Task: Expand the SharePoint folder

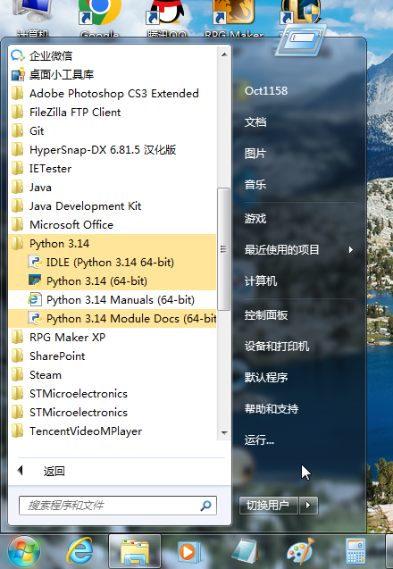Action: point(113,356)
